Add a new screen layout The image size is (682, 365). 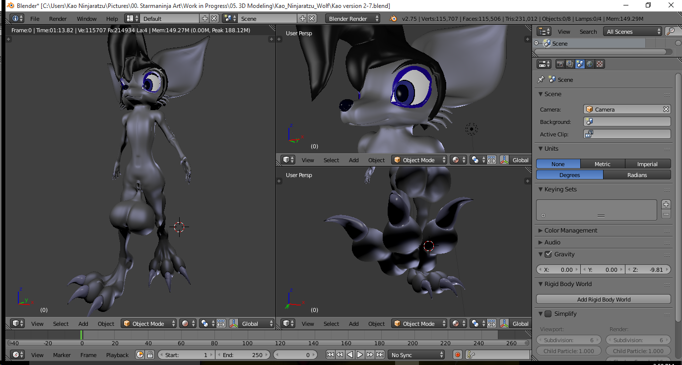click(205, 18)
